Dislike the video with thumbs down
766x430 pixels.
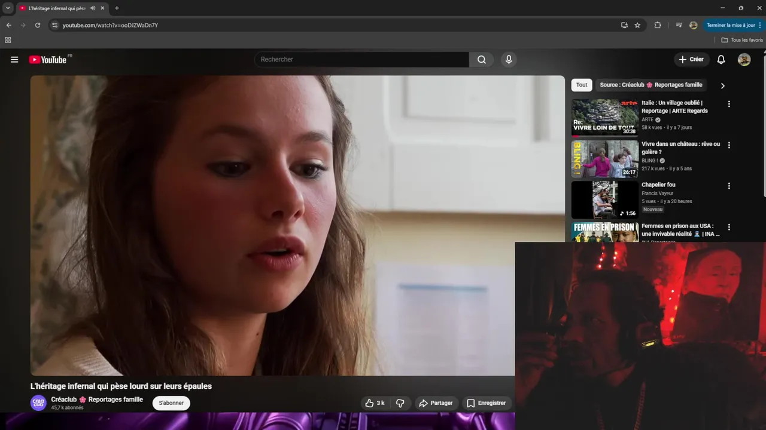(x=400, y=403)
